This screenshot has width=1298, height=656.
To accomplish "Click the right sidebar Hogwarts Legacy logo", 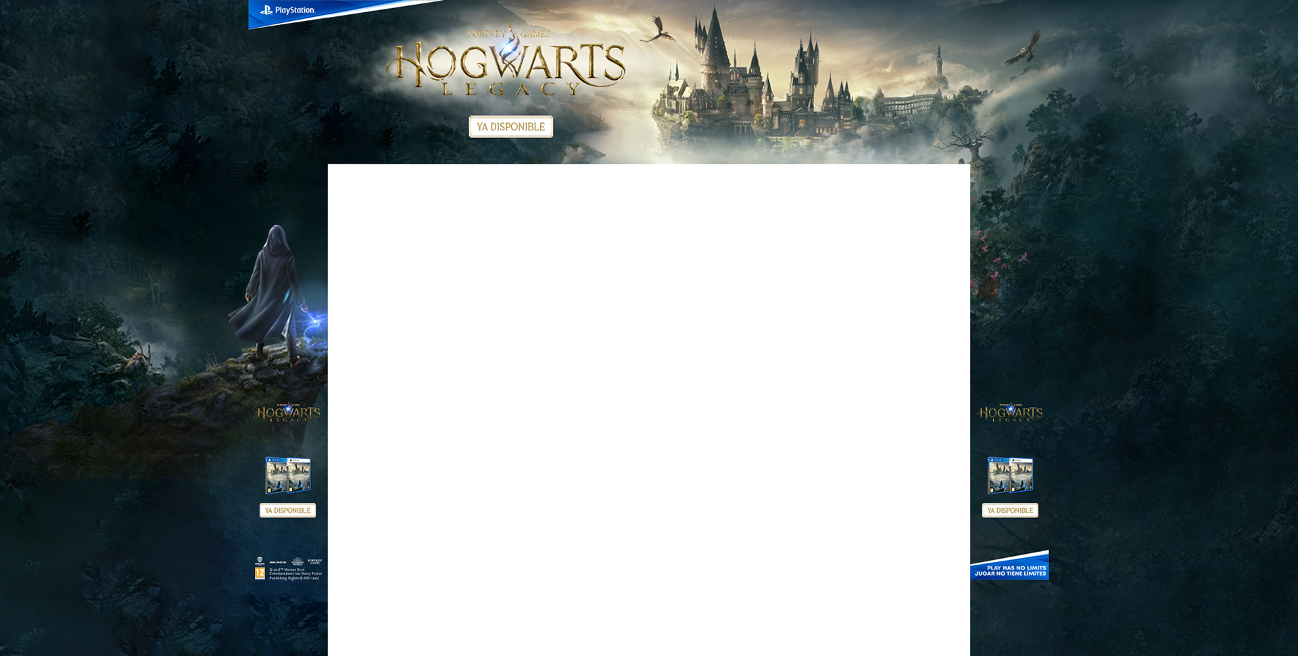I will (1010, 413).
